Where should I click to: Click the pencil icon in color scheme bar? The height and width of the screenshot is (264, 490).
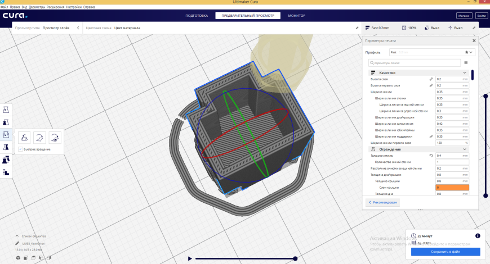(357, 28)
